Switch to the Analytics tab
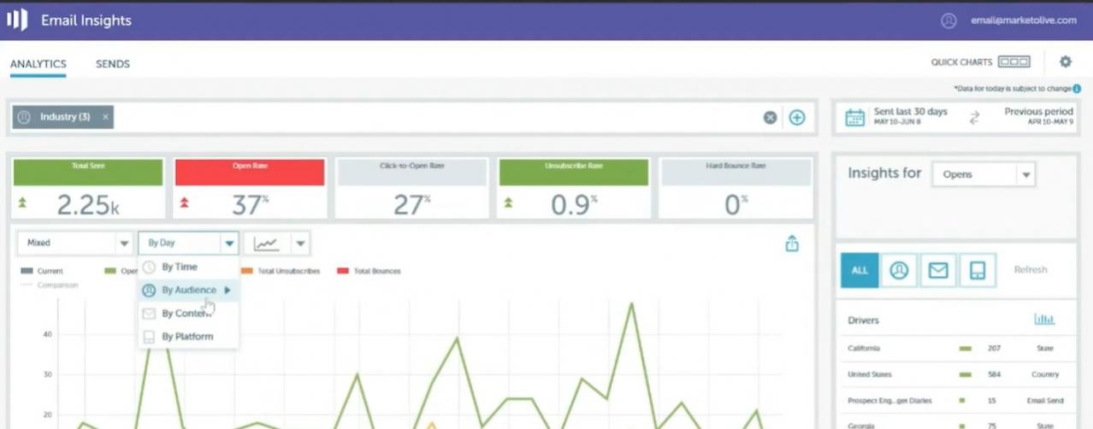 point(38,64)
